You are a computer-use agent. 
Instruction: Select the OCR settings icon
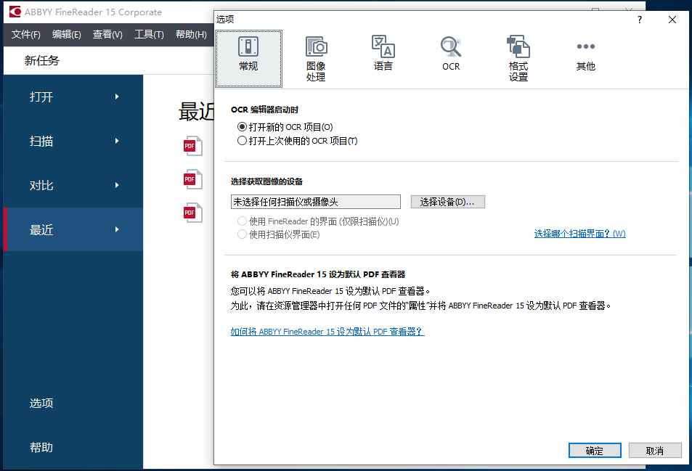[450, 51]
